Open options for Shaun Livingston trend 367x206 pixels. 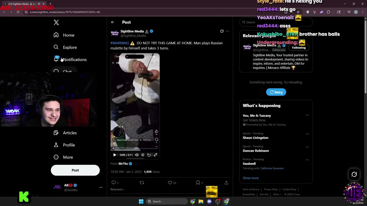pyautogui.click(x=307, y=134)
